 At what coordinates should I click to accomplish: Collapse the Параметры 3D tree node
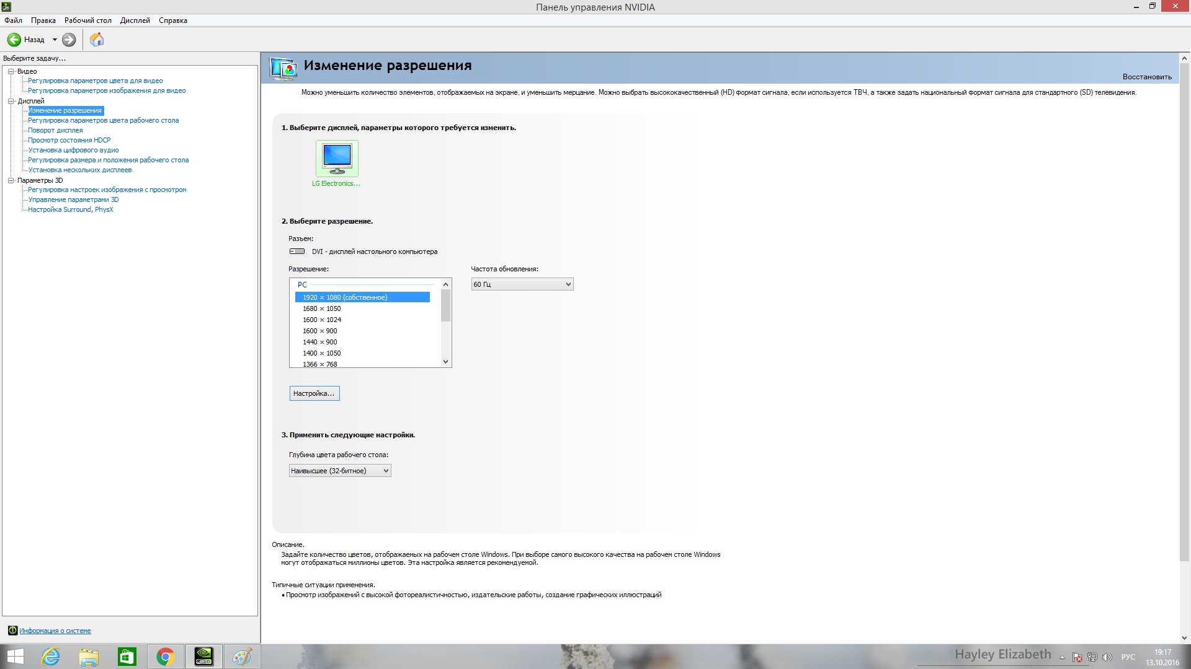pyautogui.click(x=11, y=180)
